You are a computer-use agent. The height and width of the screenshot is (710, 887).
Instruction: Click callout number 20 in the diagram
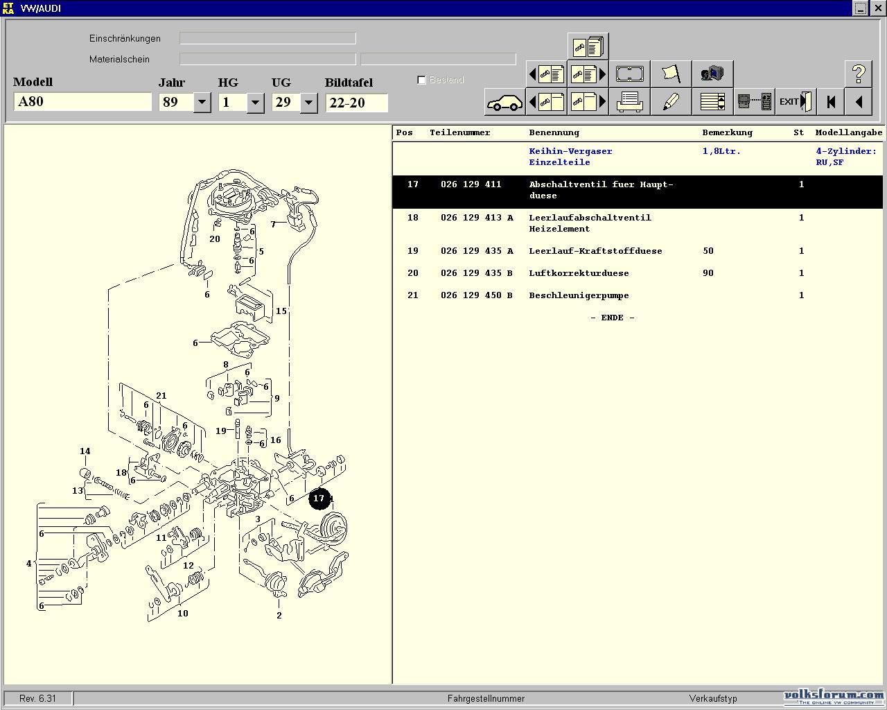215,239
